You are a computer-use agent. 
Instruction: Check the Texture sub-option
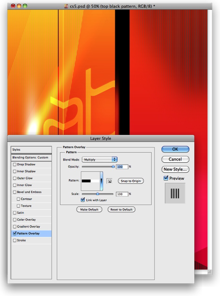coord(18,206)
